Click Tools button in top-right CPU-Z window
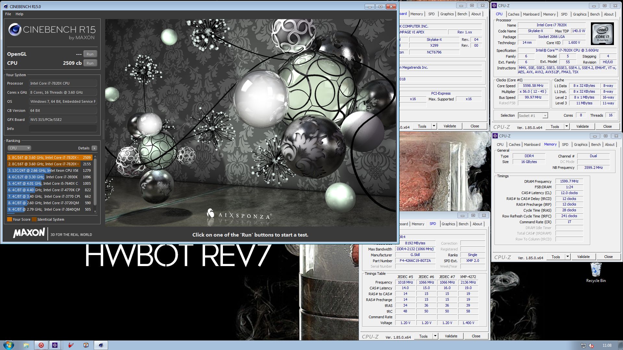The width and height of the screenshot is (623, 350). [555, 127]
